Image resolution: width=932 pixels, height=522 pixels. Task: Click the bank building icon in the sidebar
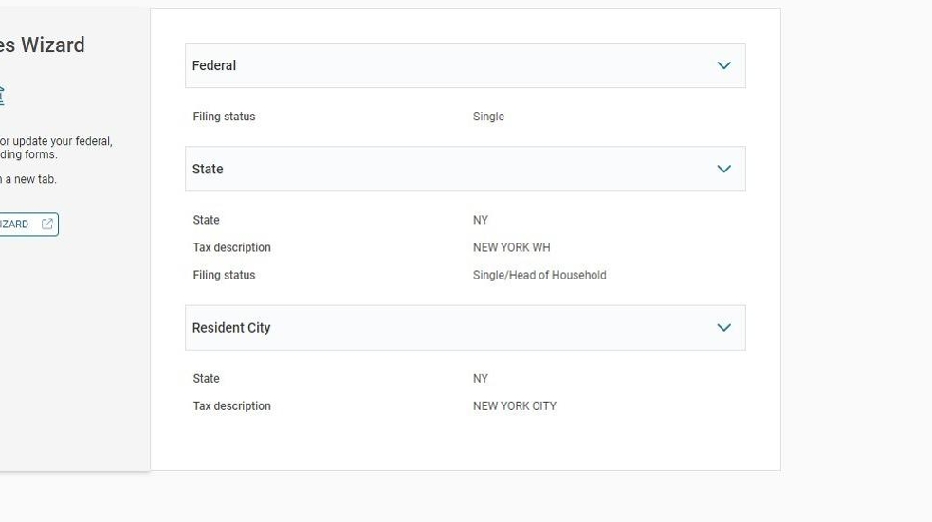[x=1, y=95]
